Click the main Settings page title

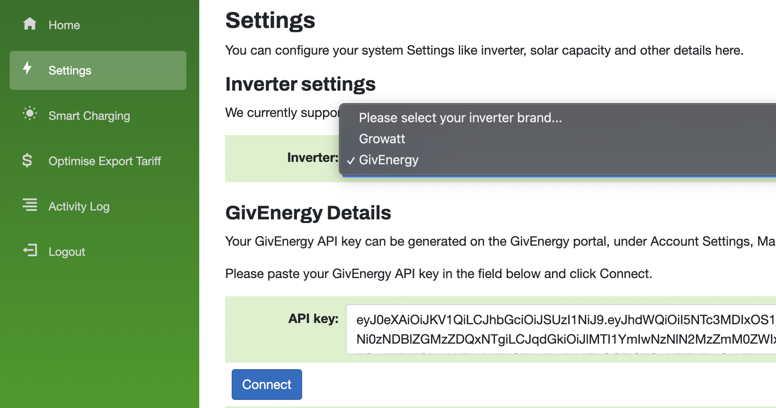click(270, 20)
